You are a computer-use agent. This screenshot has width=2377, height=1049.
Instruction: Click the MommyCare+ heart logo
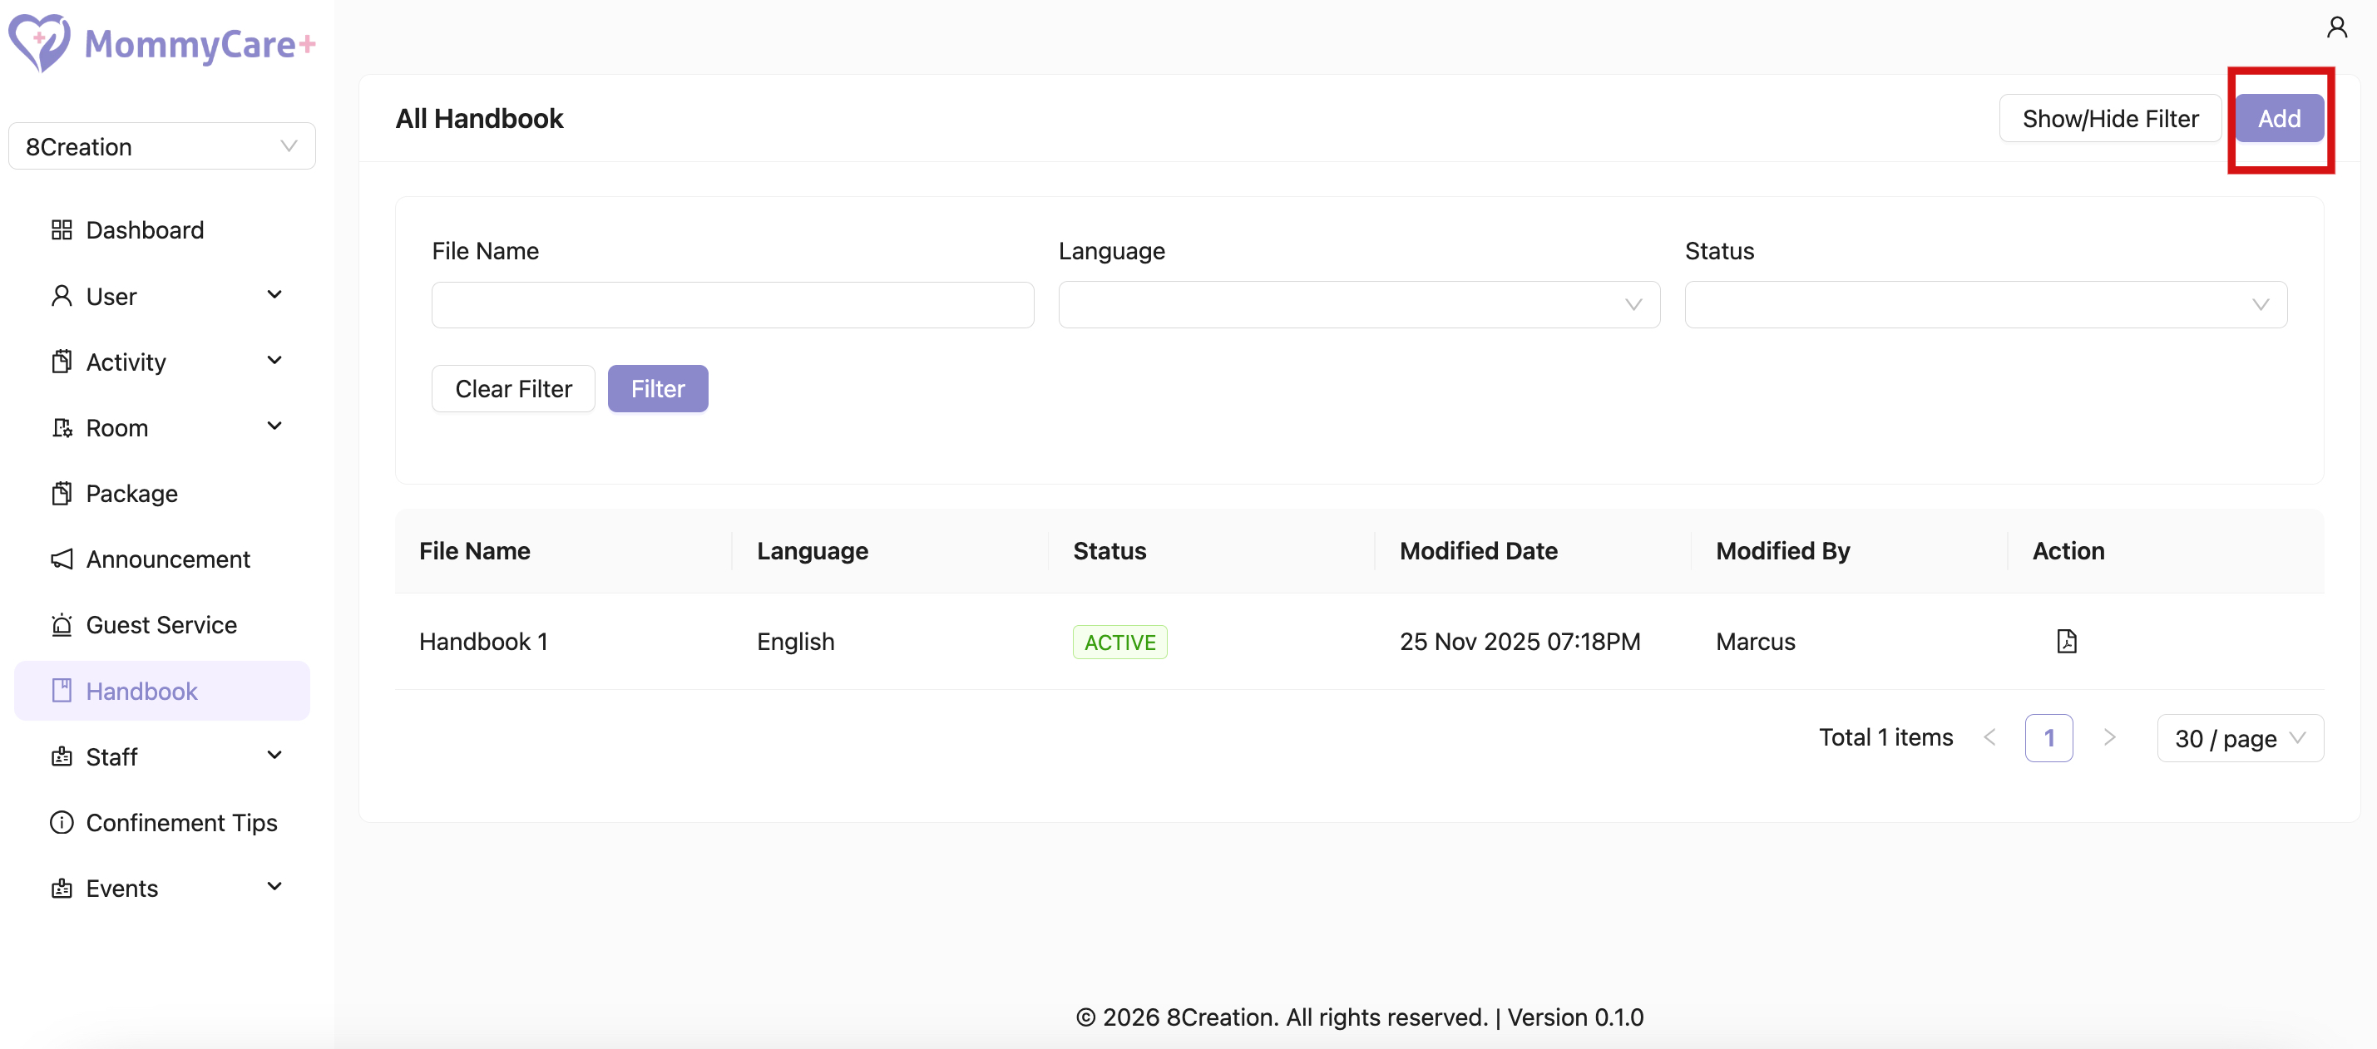point(39,42)
